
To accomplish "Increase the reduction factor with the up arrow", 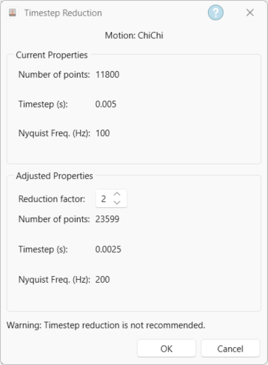I will click(x=117, y=194).
